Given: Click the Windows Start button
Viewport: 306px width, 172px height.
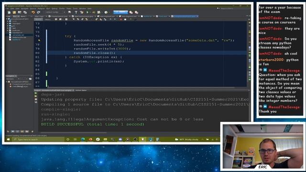Looking at the screenshot, I should click(8, 140).
